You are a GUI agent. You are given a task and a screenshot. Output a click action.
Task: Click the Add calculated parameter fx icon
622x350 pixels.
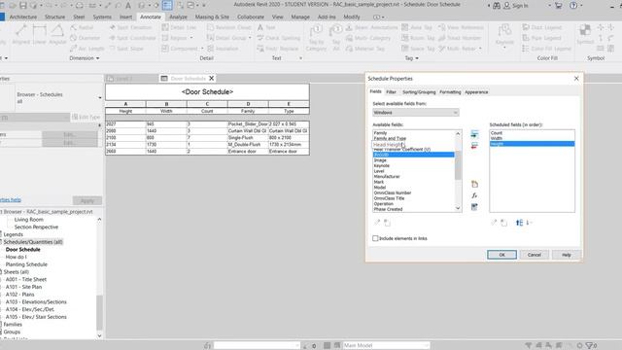pos(474,195)
